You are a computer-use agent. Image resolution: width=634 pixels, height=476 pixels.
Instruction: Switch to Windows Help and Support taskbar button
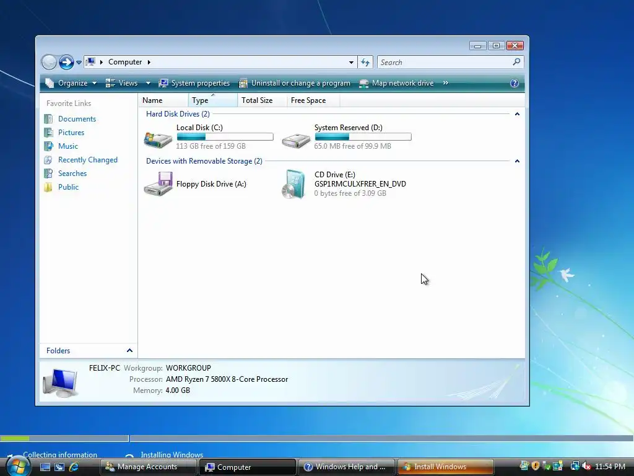coord(347,467)
